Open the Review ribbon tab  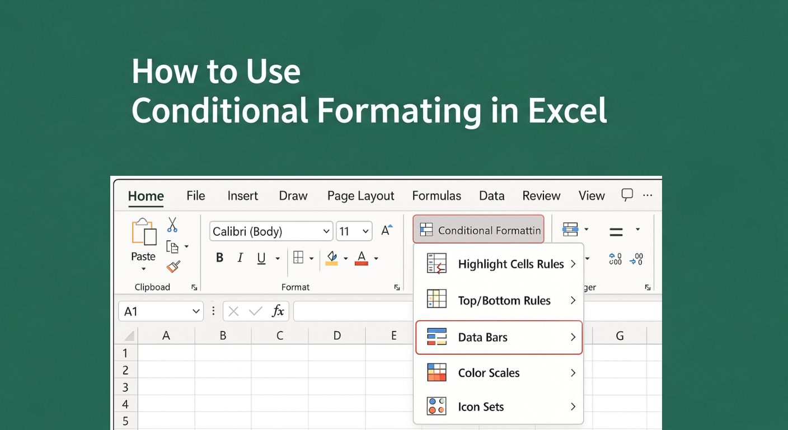(x=541, y=195)
